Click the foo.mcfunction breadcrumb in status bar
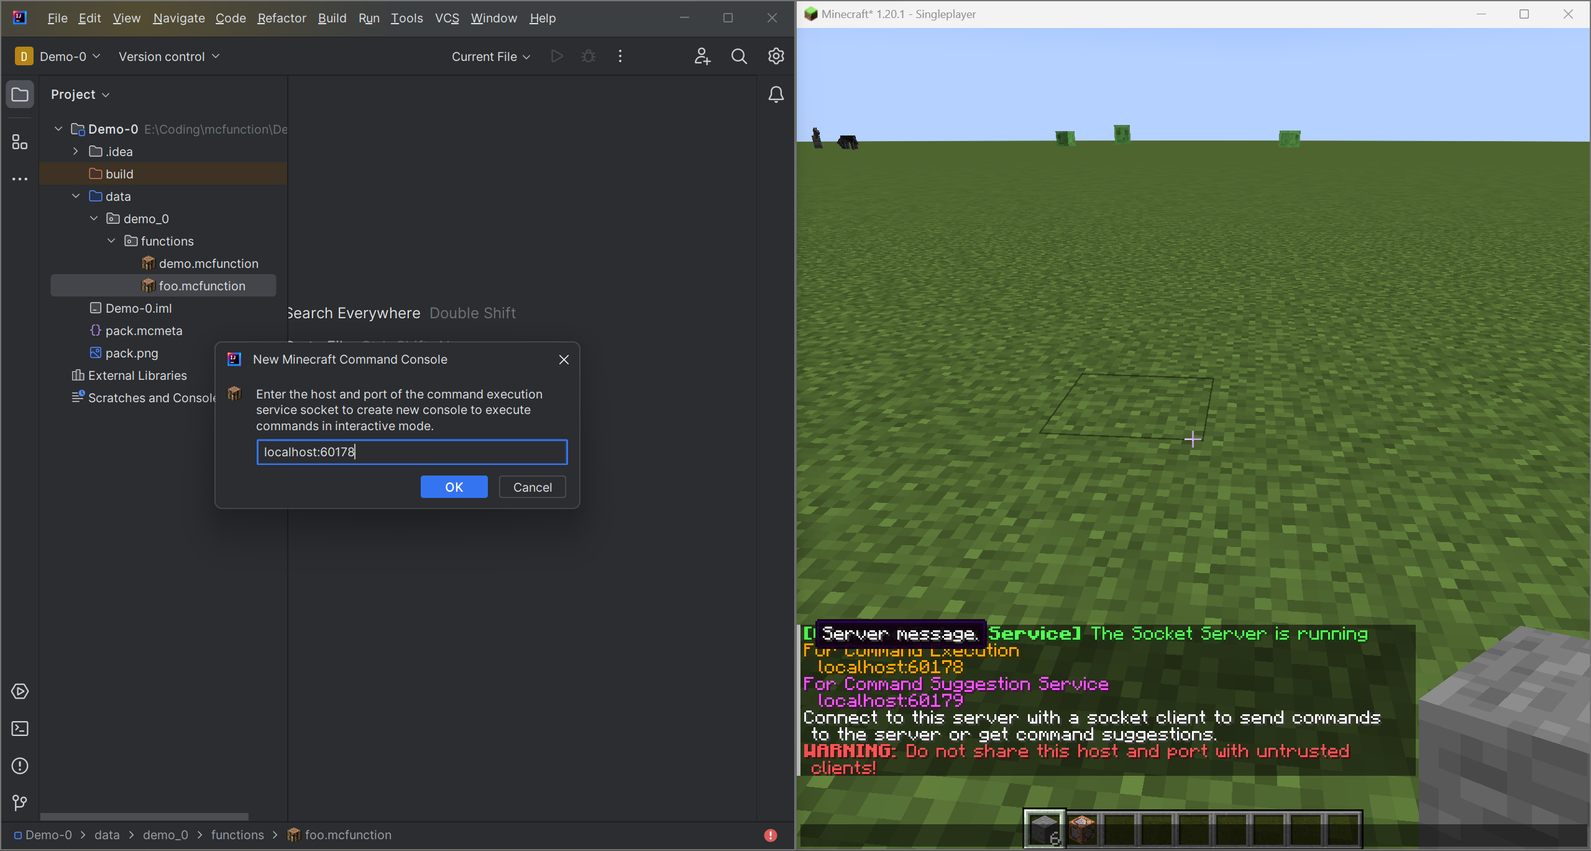The height and width of the screenshot is (851, 1591). click(x=339, y=835)
